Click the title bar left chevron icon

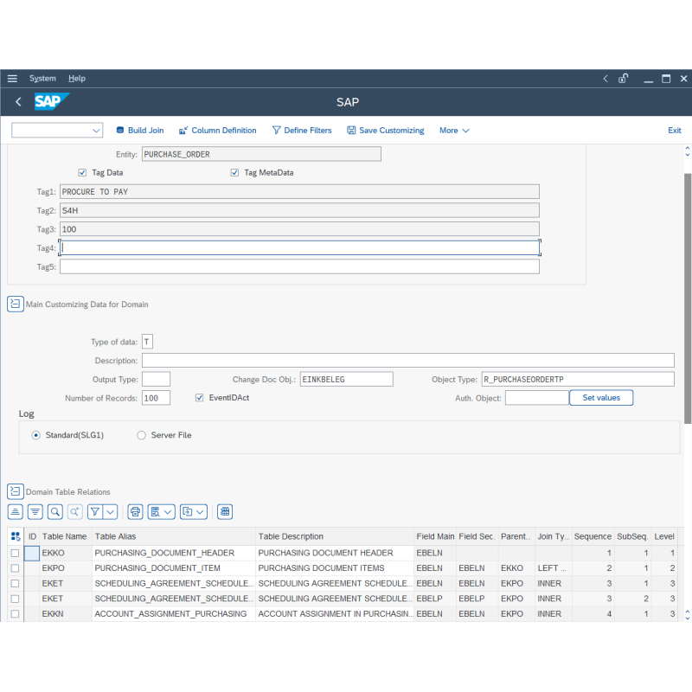pyautogui.click(x=605, y=79)
